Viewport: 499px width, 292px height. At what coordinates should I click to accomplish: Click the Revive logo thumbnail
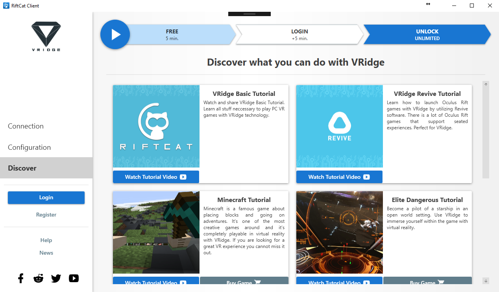(x=340, y=127)
